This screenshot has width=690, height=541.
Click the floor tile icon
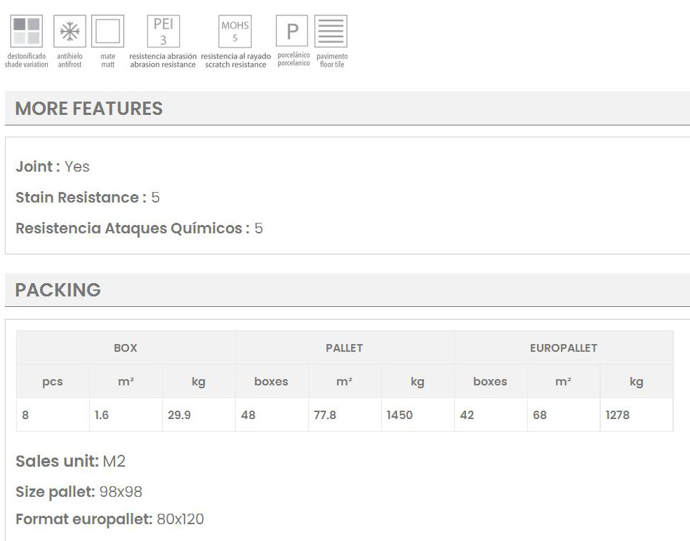tap(331, 32)
